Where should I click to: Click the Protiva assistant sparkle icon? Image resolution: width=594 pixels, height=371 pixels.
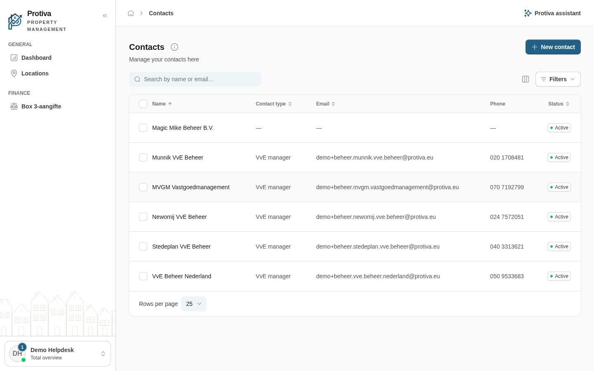[528, 13]
